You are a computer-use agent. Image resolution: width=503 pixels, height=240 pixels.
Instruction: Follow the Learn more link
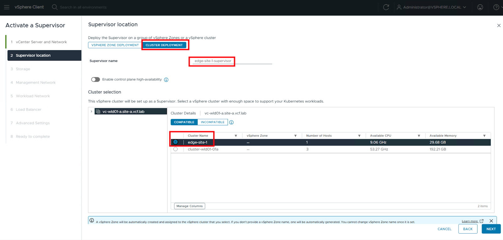click(x=470, y=221)
